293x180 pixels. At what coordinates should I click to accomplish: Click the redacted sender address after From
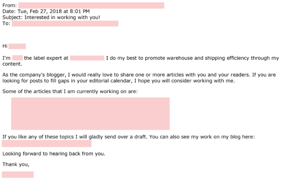pyautogui.click(x=91, y=5)
